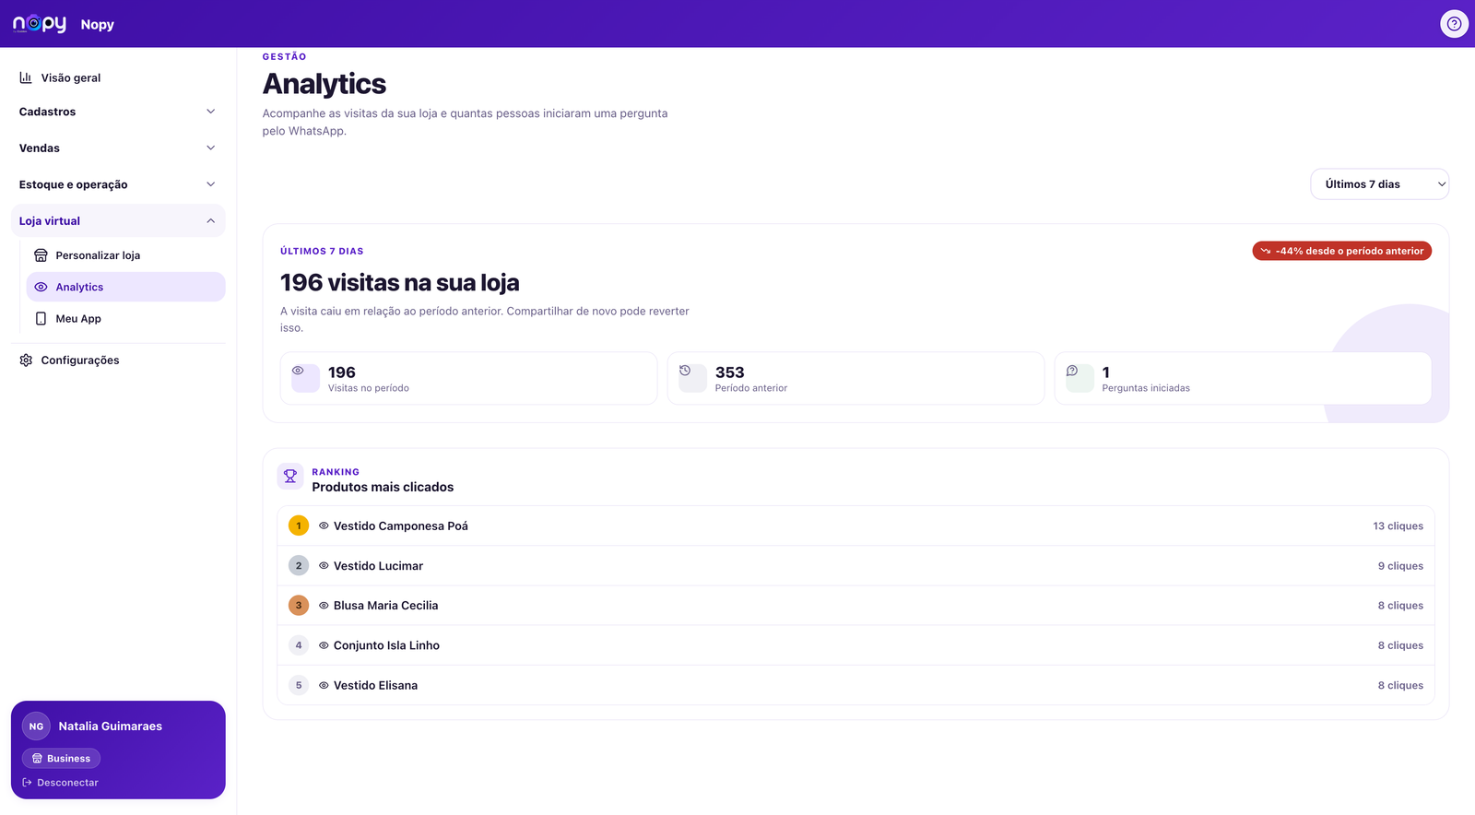The width and height of the screenshot is (1475, 815).
Task: Click the "13 cliques" value
Action: point(1398,526)
